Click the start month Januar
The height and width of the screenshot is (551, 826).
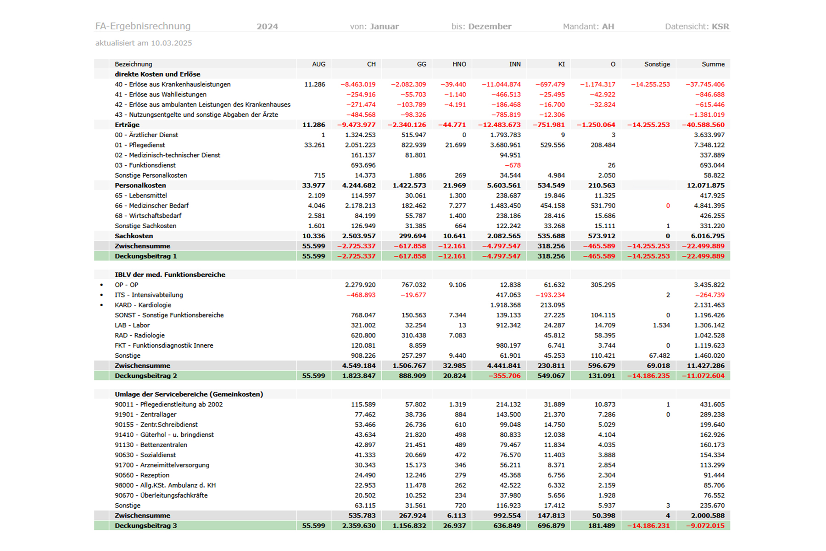coord(384,27)
